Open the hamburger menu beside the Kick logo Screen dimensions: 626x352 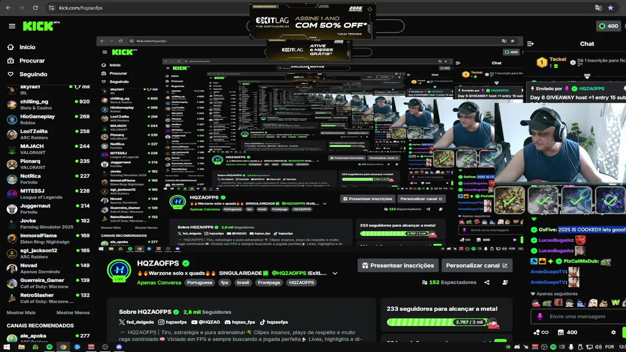point(12,26)
